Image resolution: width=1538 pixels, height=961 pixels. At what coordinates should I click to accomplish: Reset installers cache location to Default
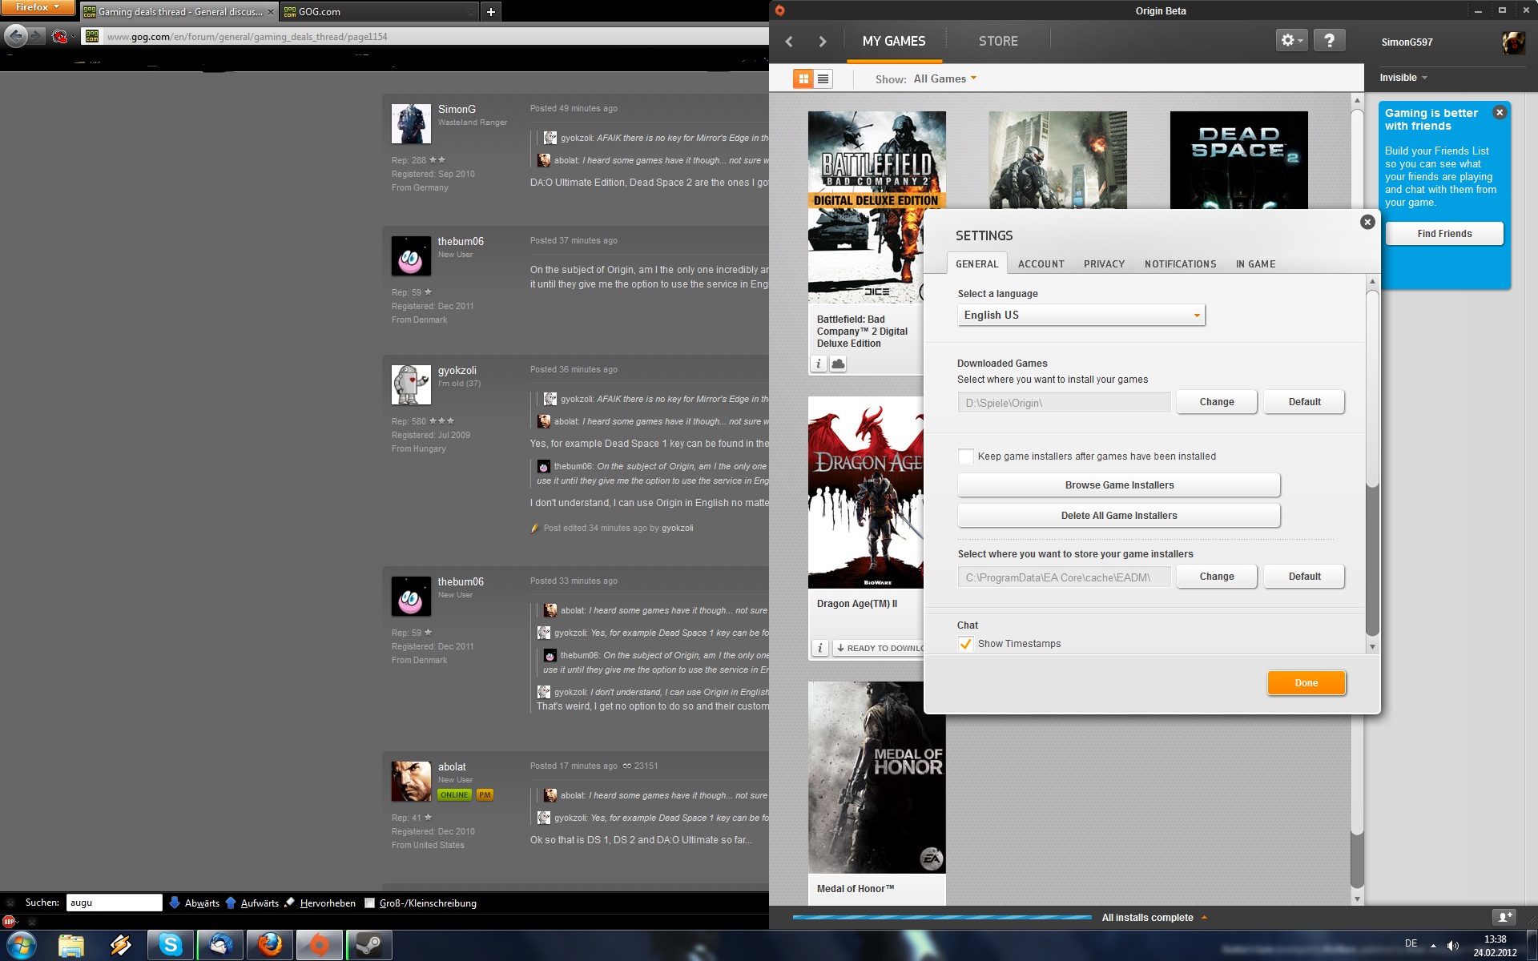[1304, 577]
